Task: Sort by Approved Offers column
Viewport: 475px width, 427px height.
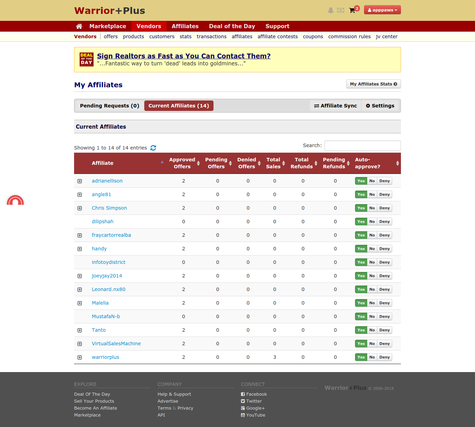Action: [x=198, y=163]
